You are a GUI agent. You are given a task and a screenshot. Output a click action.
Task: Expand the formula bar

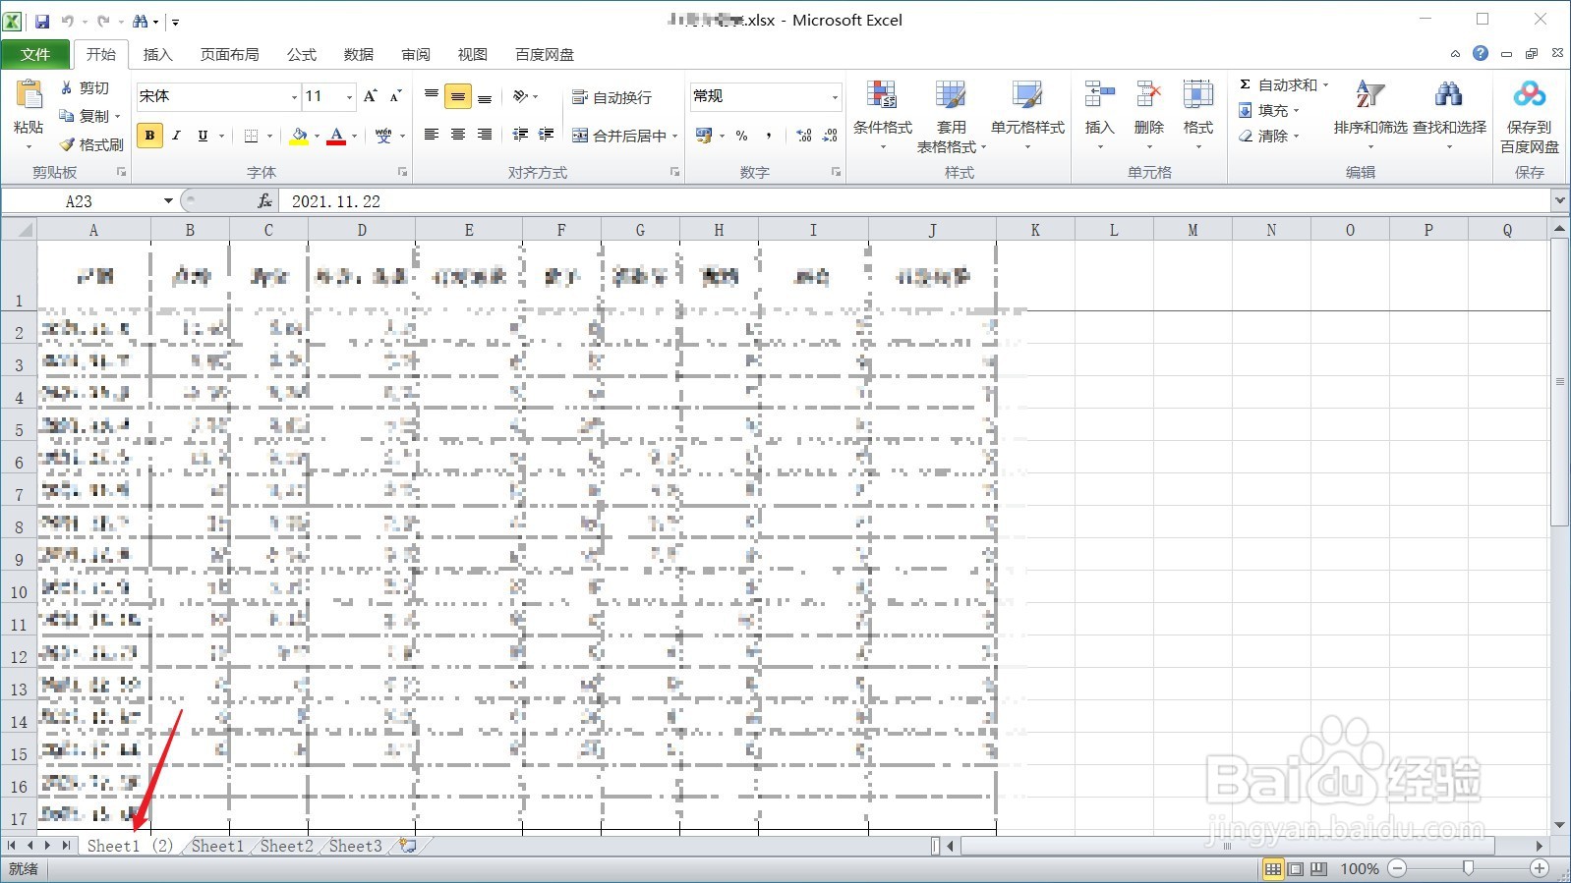click(x=1559, y=201)
